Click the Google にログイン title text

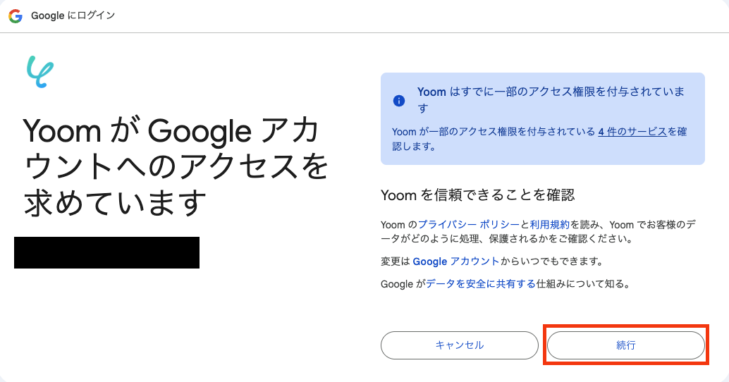coord(73,16)
